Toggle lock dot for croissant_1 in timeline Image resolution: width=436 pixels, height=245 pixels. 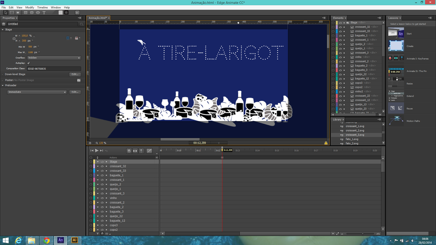106,180
